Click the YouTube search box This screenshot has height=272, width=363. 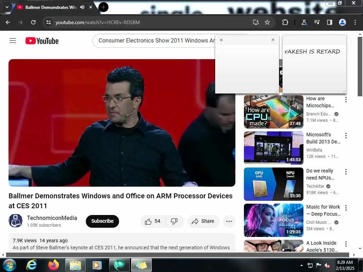pyautogui.click(x=154, y=41)
